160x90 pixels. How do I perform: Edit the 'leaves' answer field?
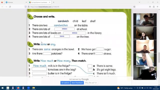[x=62, y=36]
